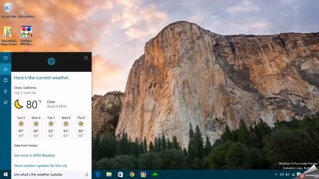The image size is (319, 179).
Task: Select the Tue 7 forecast day
Action: click(x=51, y=127)
